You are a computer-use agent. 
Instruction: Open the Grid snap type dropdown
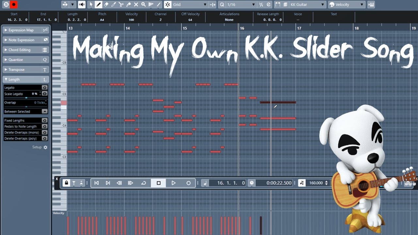point(190,5)
